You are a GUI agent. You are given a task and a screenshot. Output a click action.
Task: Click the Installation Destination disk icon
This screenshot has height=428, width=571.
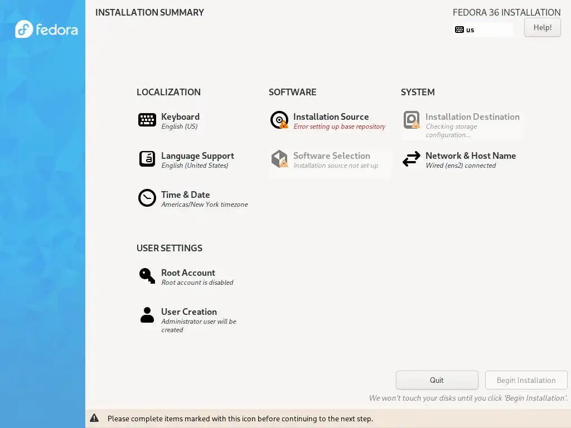coord(412,120)
